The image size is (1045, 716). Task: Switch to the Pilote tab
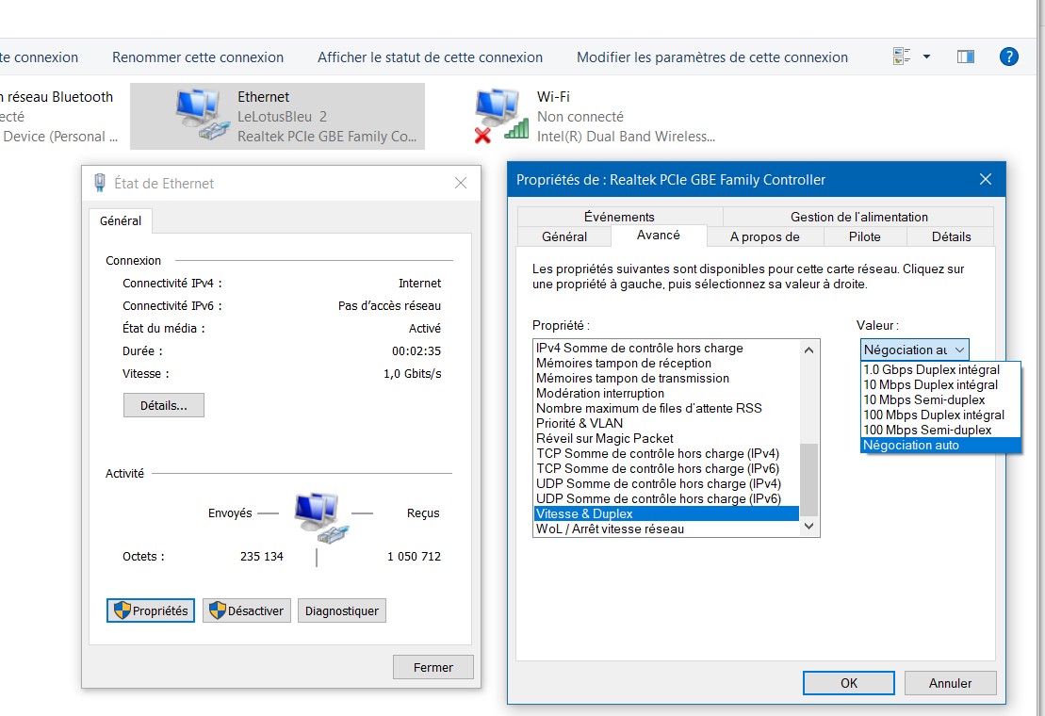864,236
